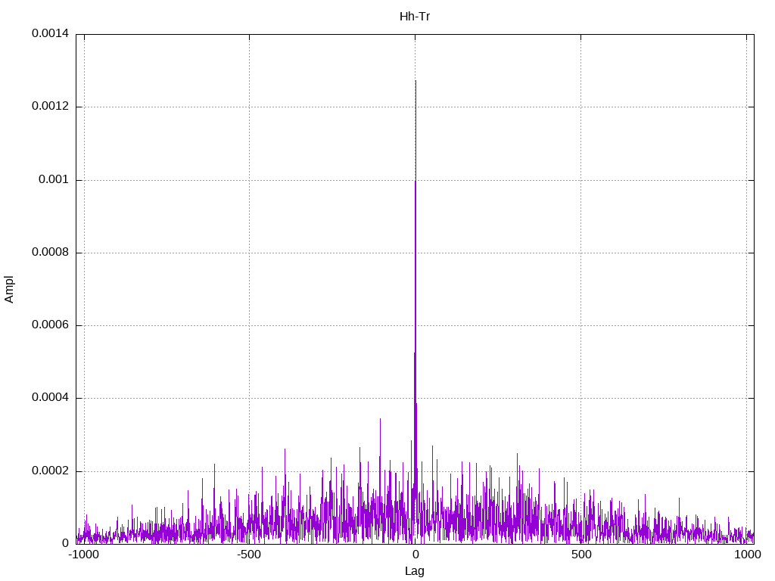Image resolution: width=775 pixels, height=581 pixels.
Task: Click the y-axis value 0.0012
Action: (x=51, y=106)
